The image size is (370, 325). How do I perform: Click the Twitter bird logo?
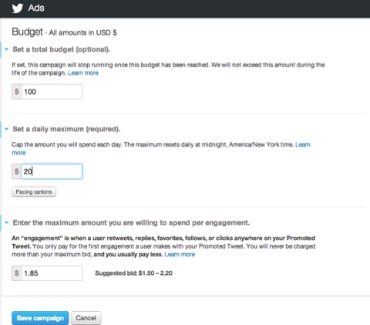(x=18, y=8)
